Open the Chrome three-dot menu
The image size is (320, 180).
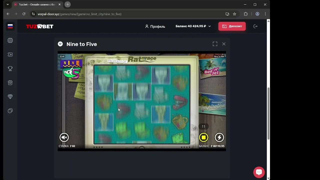[265, 14]
